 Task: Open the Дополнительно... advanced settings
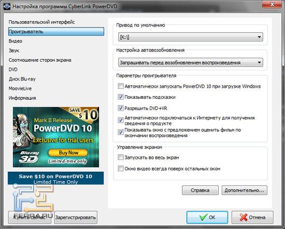click(x=244, y=190)
